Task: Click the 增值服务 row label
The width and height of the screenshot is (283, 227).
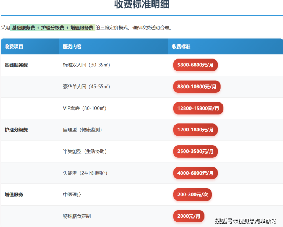Action: (14, 195)
